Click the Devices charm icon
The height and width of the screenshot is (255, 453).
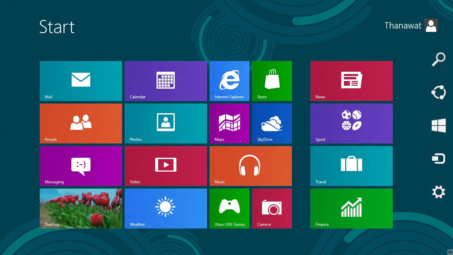438,159
